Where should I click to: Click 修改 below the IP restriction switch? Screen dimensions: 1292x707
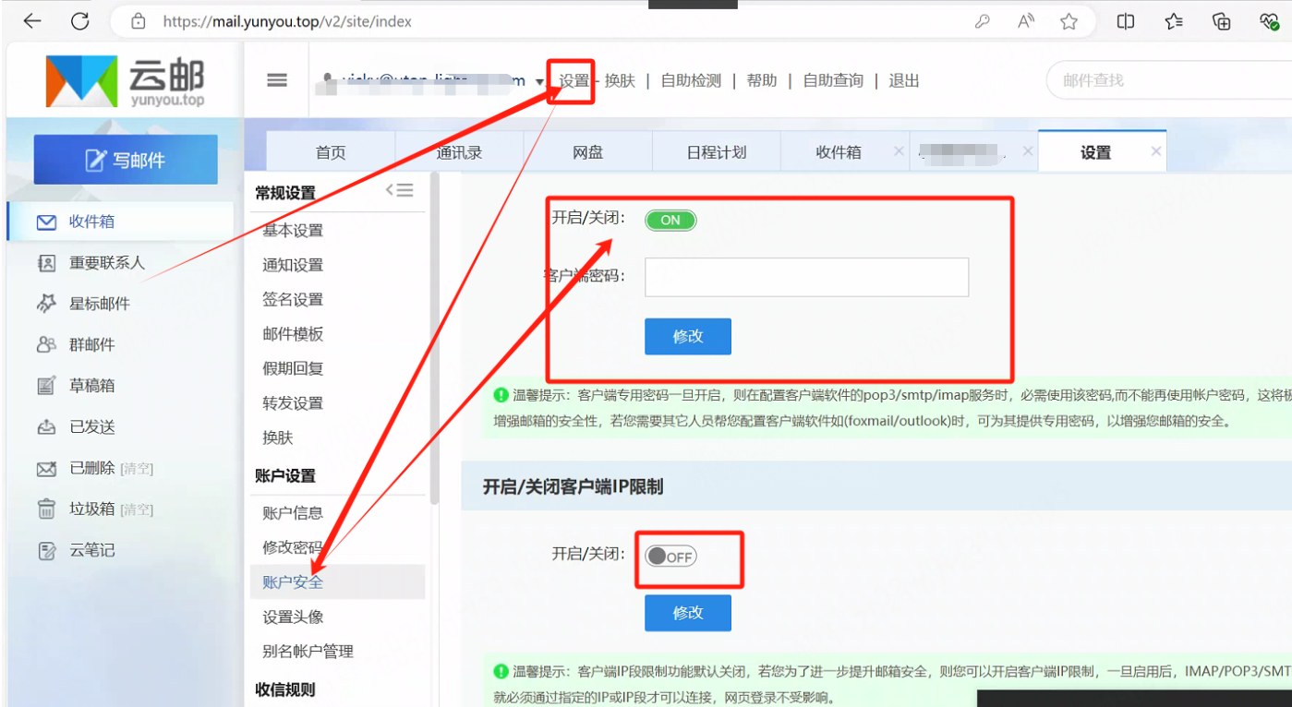click(x=688, y=613)
